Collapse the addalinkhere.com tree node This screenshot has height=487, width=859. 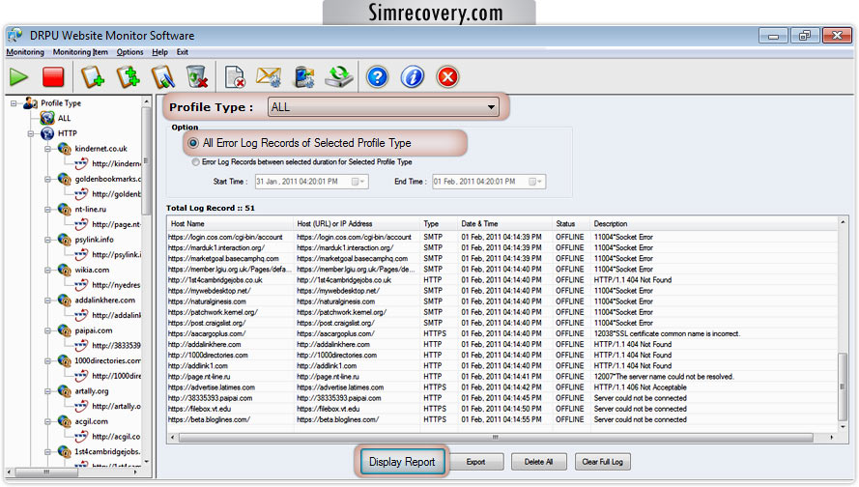point(47,301)
